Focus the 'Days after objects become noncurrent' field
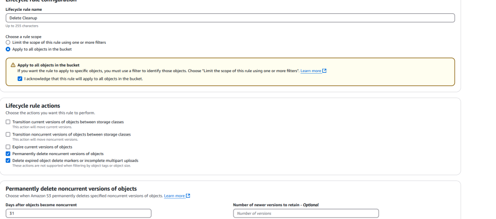The image size is (496, 219). 79,213
